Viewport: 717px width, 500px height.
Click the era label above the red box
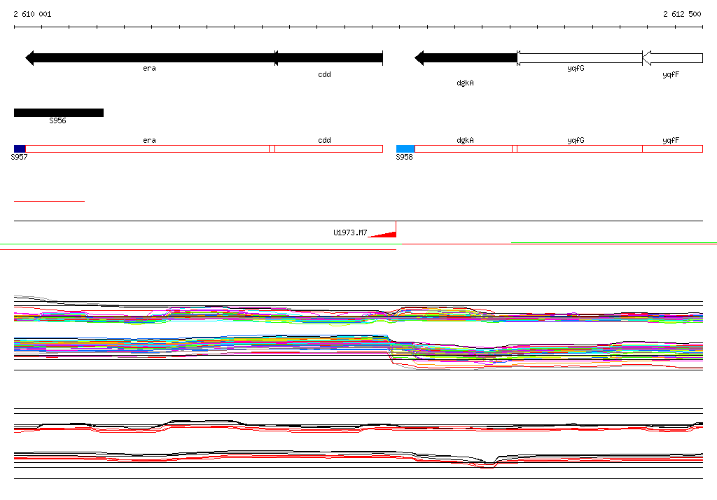[x=150, y=141]
